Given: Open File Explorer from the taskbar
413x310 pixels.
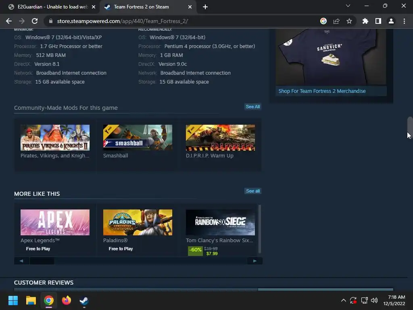Looking at the screenshot, I should tap(31, 300).
